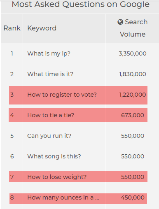Click the 3,350,000 search volume value

[x=133, y=53]
